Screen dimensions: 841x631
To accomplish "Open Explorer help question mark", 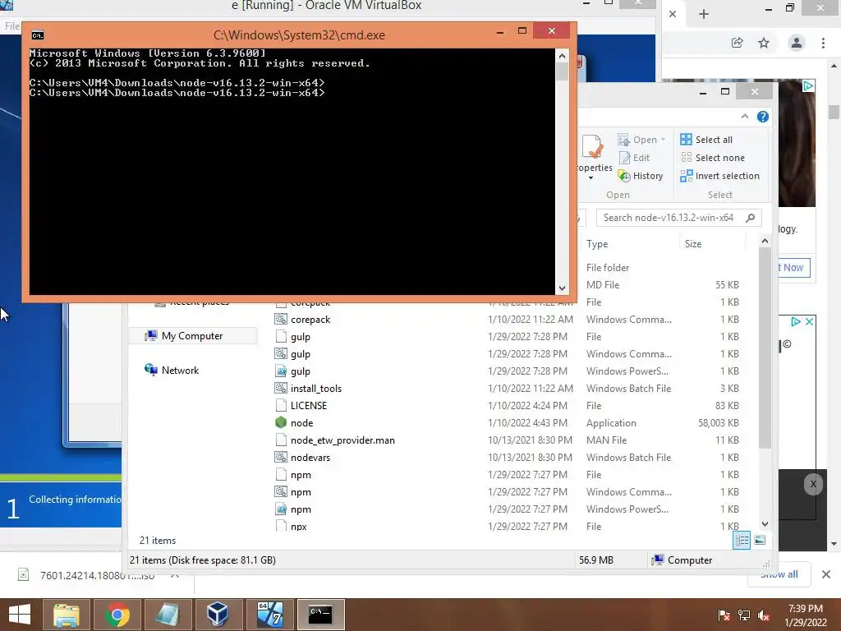I will (763, 117).
